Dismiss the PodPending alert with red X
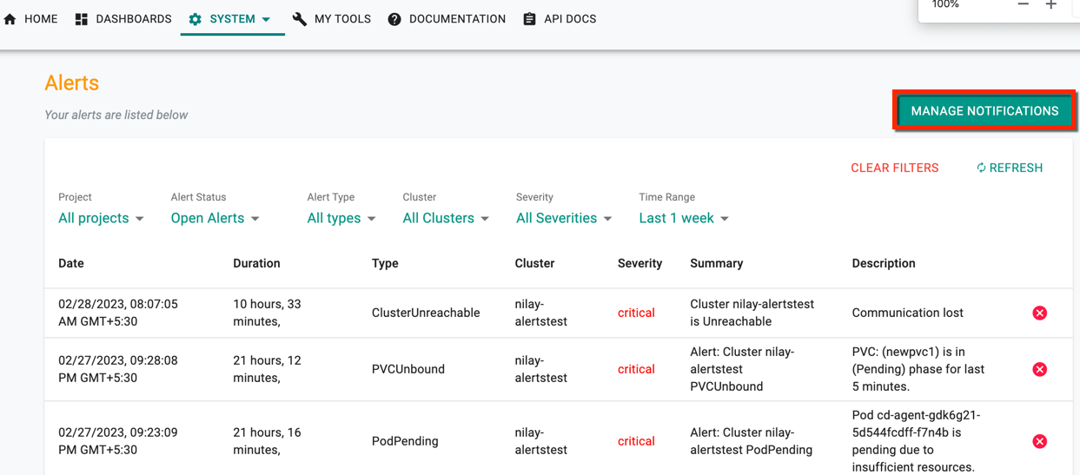Screen dimensions: 1080x475 pos(1039,441)
